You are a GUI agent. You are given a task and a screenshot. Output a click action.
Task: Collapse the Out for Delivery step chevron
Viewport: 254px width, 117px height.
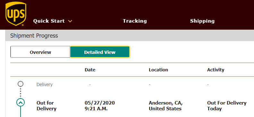tap(21, 103)
